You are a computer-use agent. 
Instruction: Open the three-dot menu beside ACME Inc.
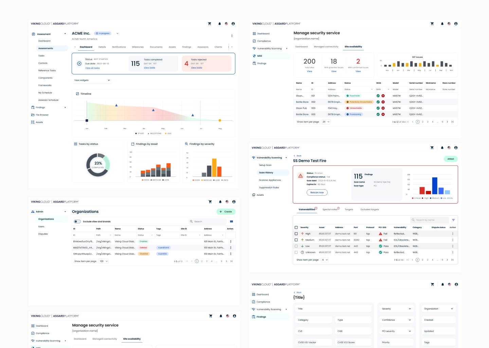pyautogui.click(x=232, y=36)
